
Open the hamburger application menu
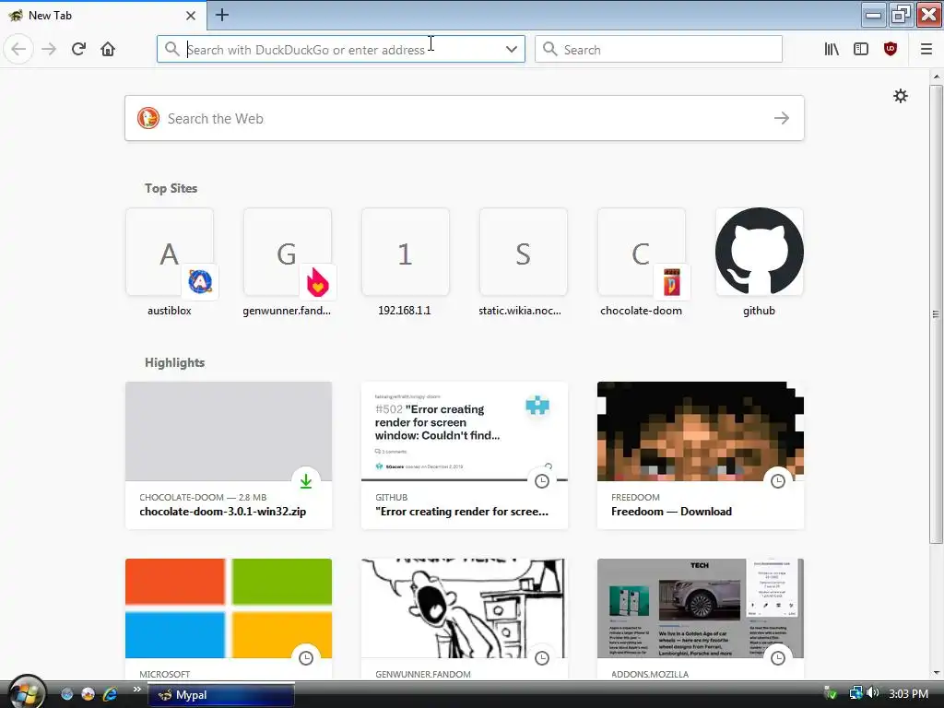coord(926,49)
